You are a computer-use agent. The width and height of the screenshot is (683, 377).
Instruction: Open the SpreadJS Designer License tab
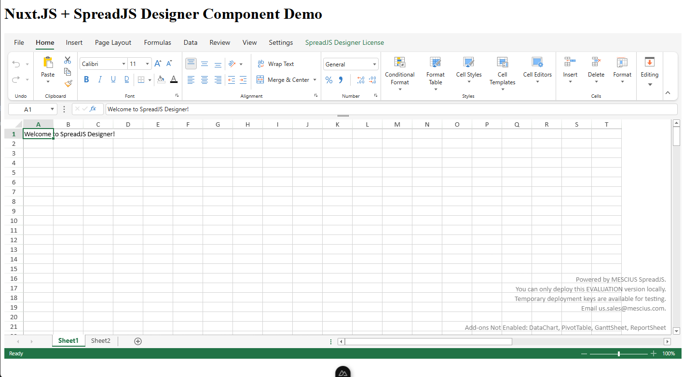click(x=344, y=42)
